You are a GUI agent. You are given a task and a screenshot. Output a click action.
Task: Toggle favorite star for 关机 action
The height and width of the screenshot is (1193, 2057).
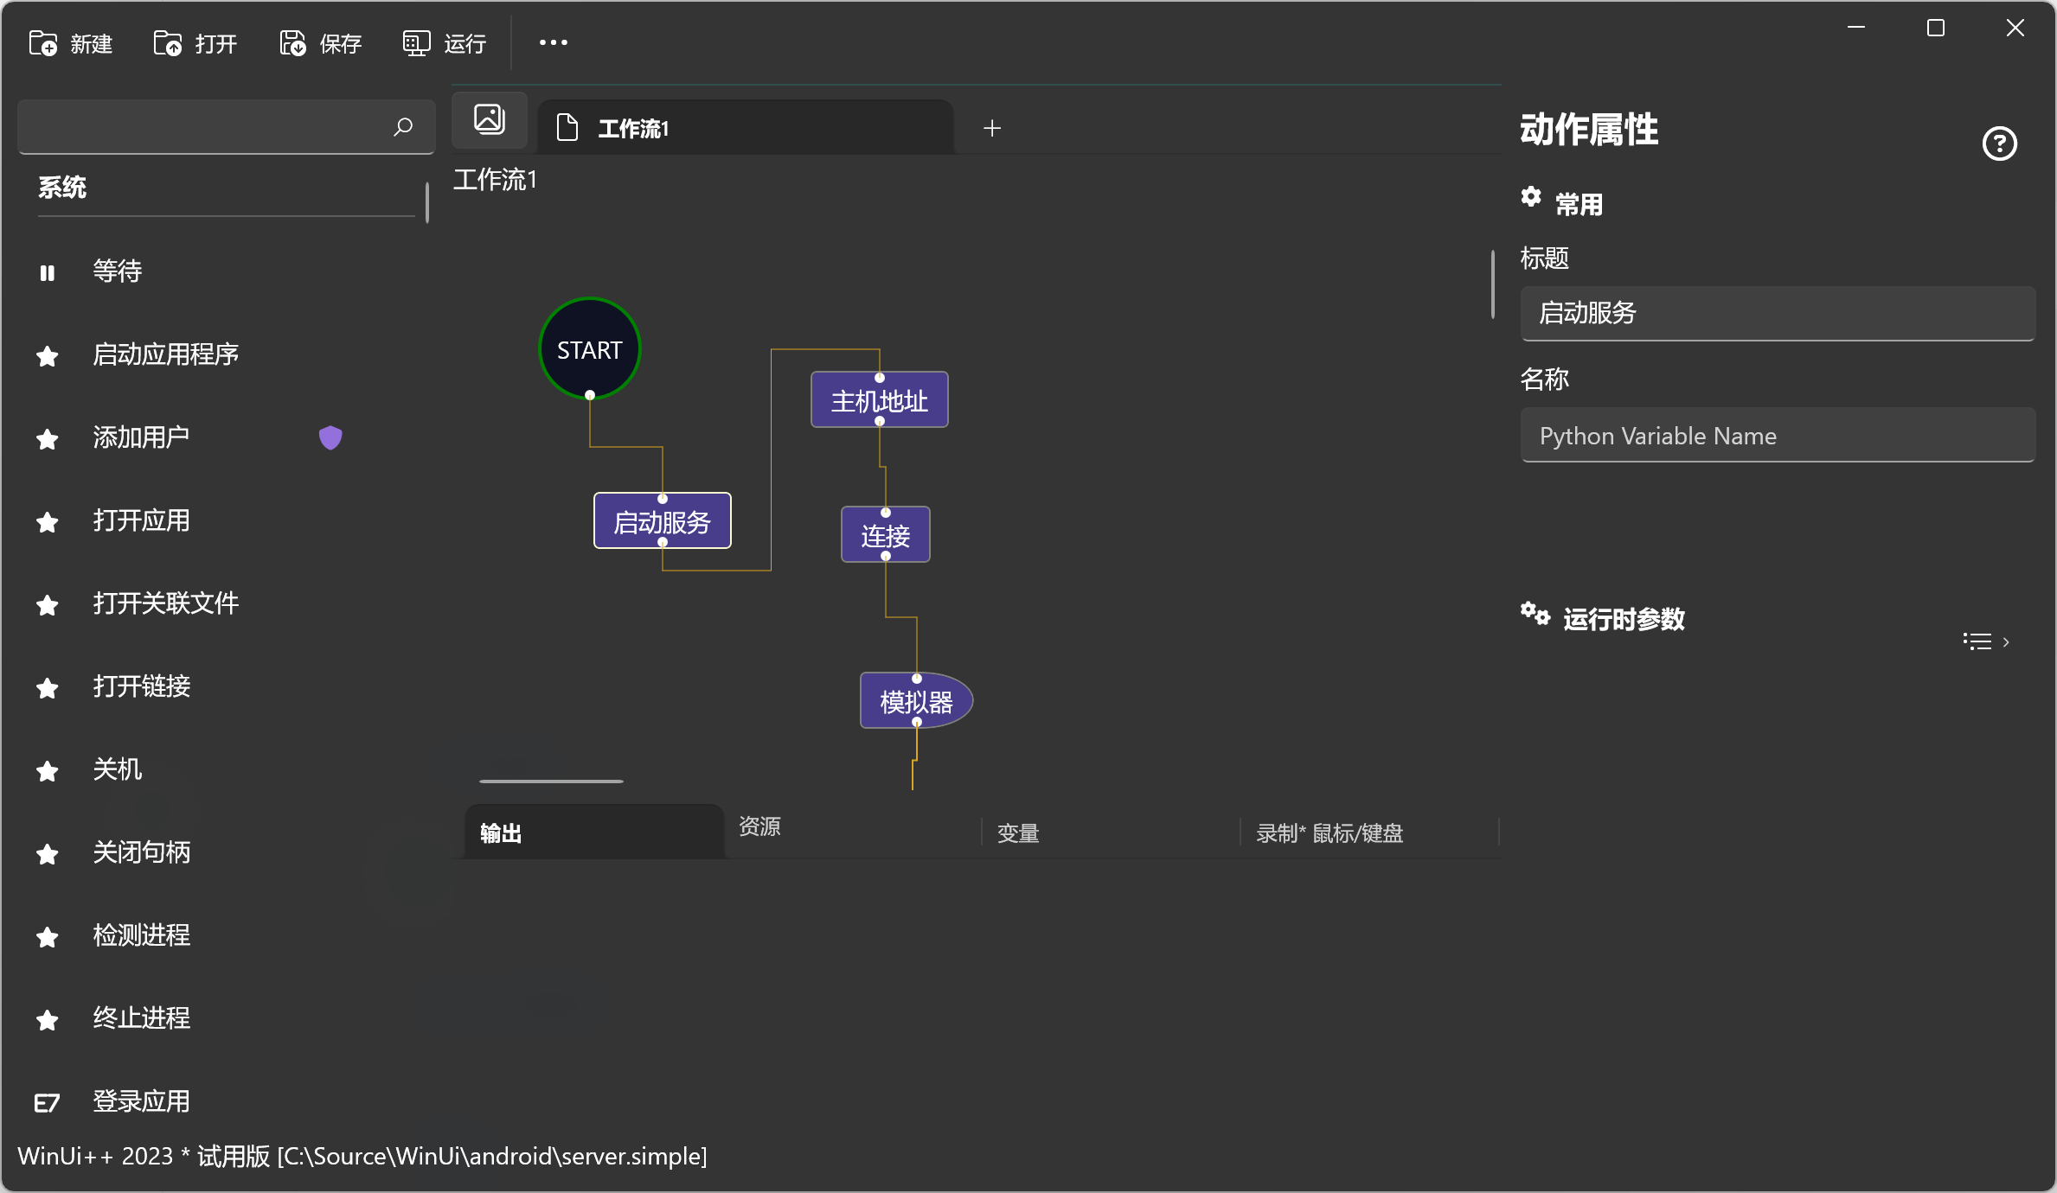(x=48, y=771)
